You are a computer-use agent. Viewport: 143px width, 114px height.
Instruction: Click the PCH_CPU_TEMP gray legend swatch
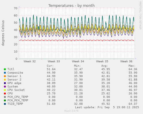(5, 97)
